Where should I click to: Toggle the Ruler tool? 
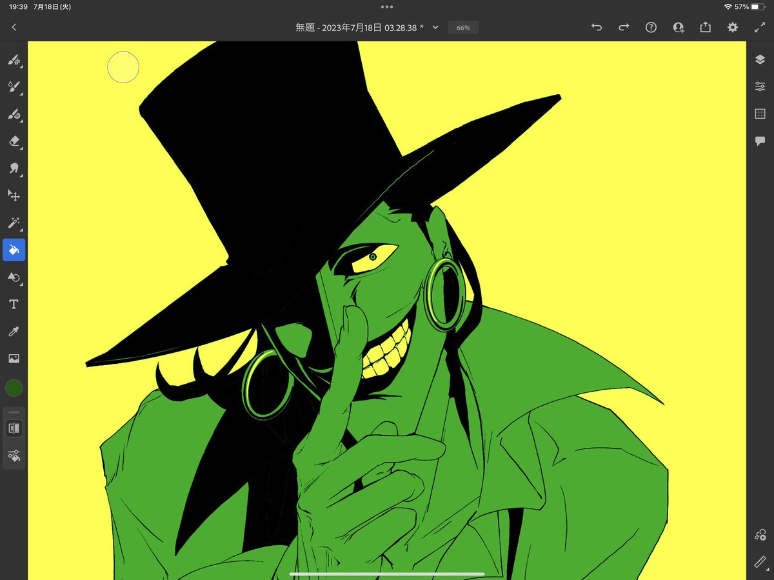click(760, 563)
